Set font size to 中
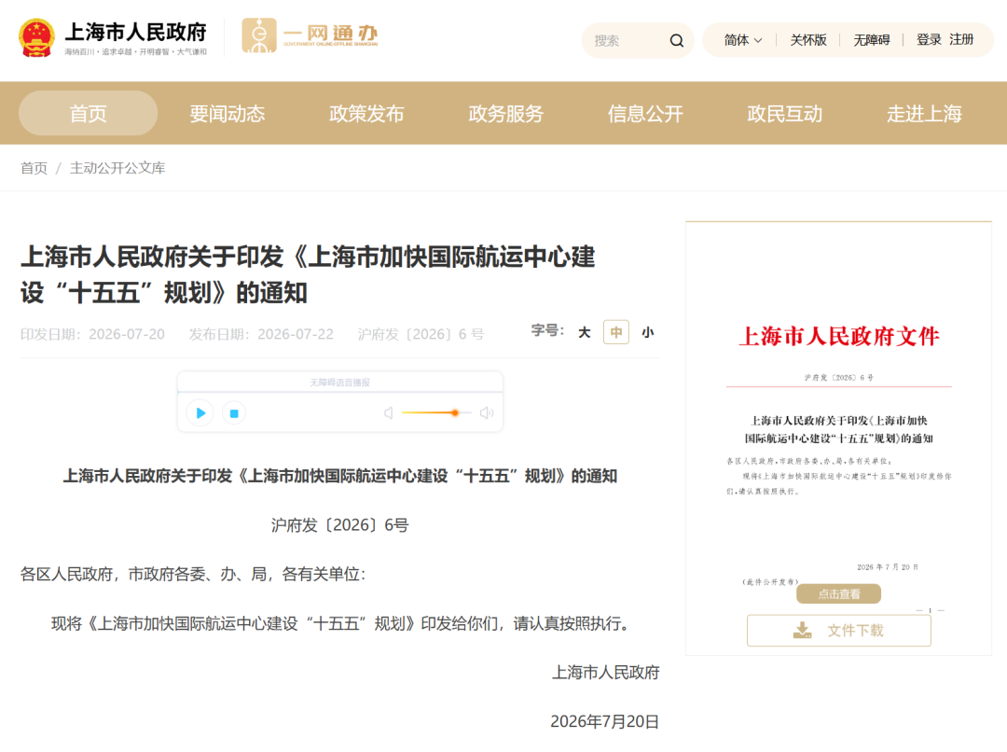This screenshot has height=752, width=1007. [616, 332]
